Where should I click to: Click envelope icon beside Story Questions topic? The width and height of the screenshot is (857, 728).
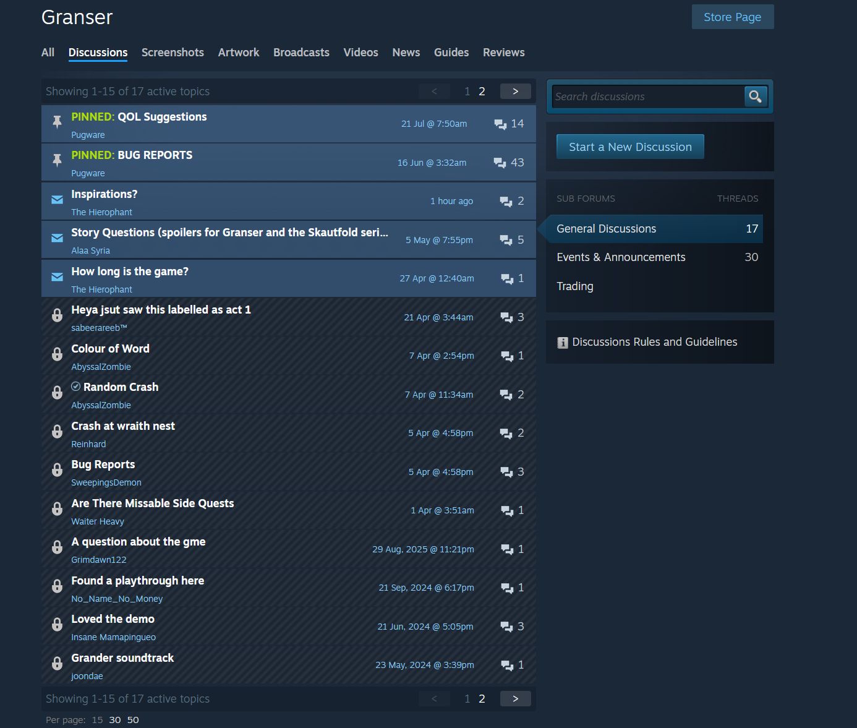[x=57, y=238]
